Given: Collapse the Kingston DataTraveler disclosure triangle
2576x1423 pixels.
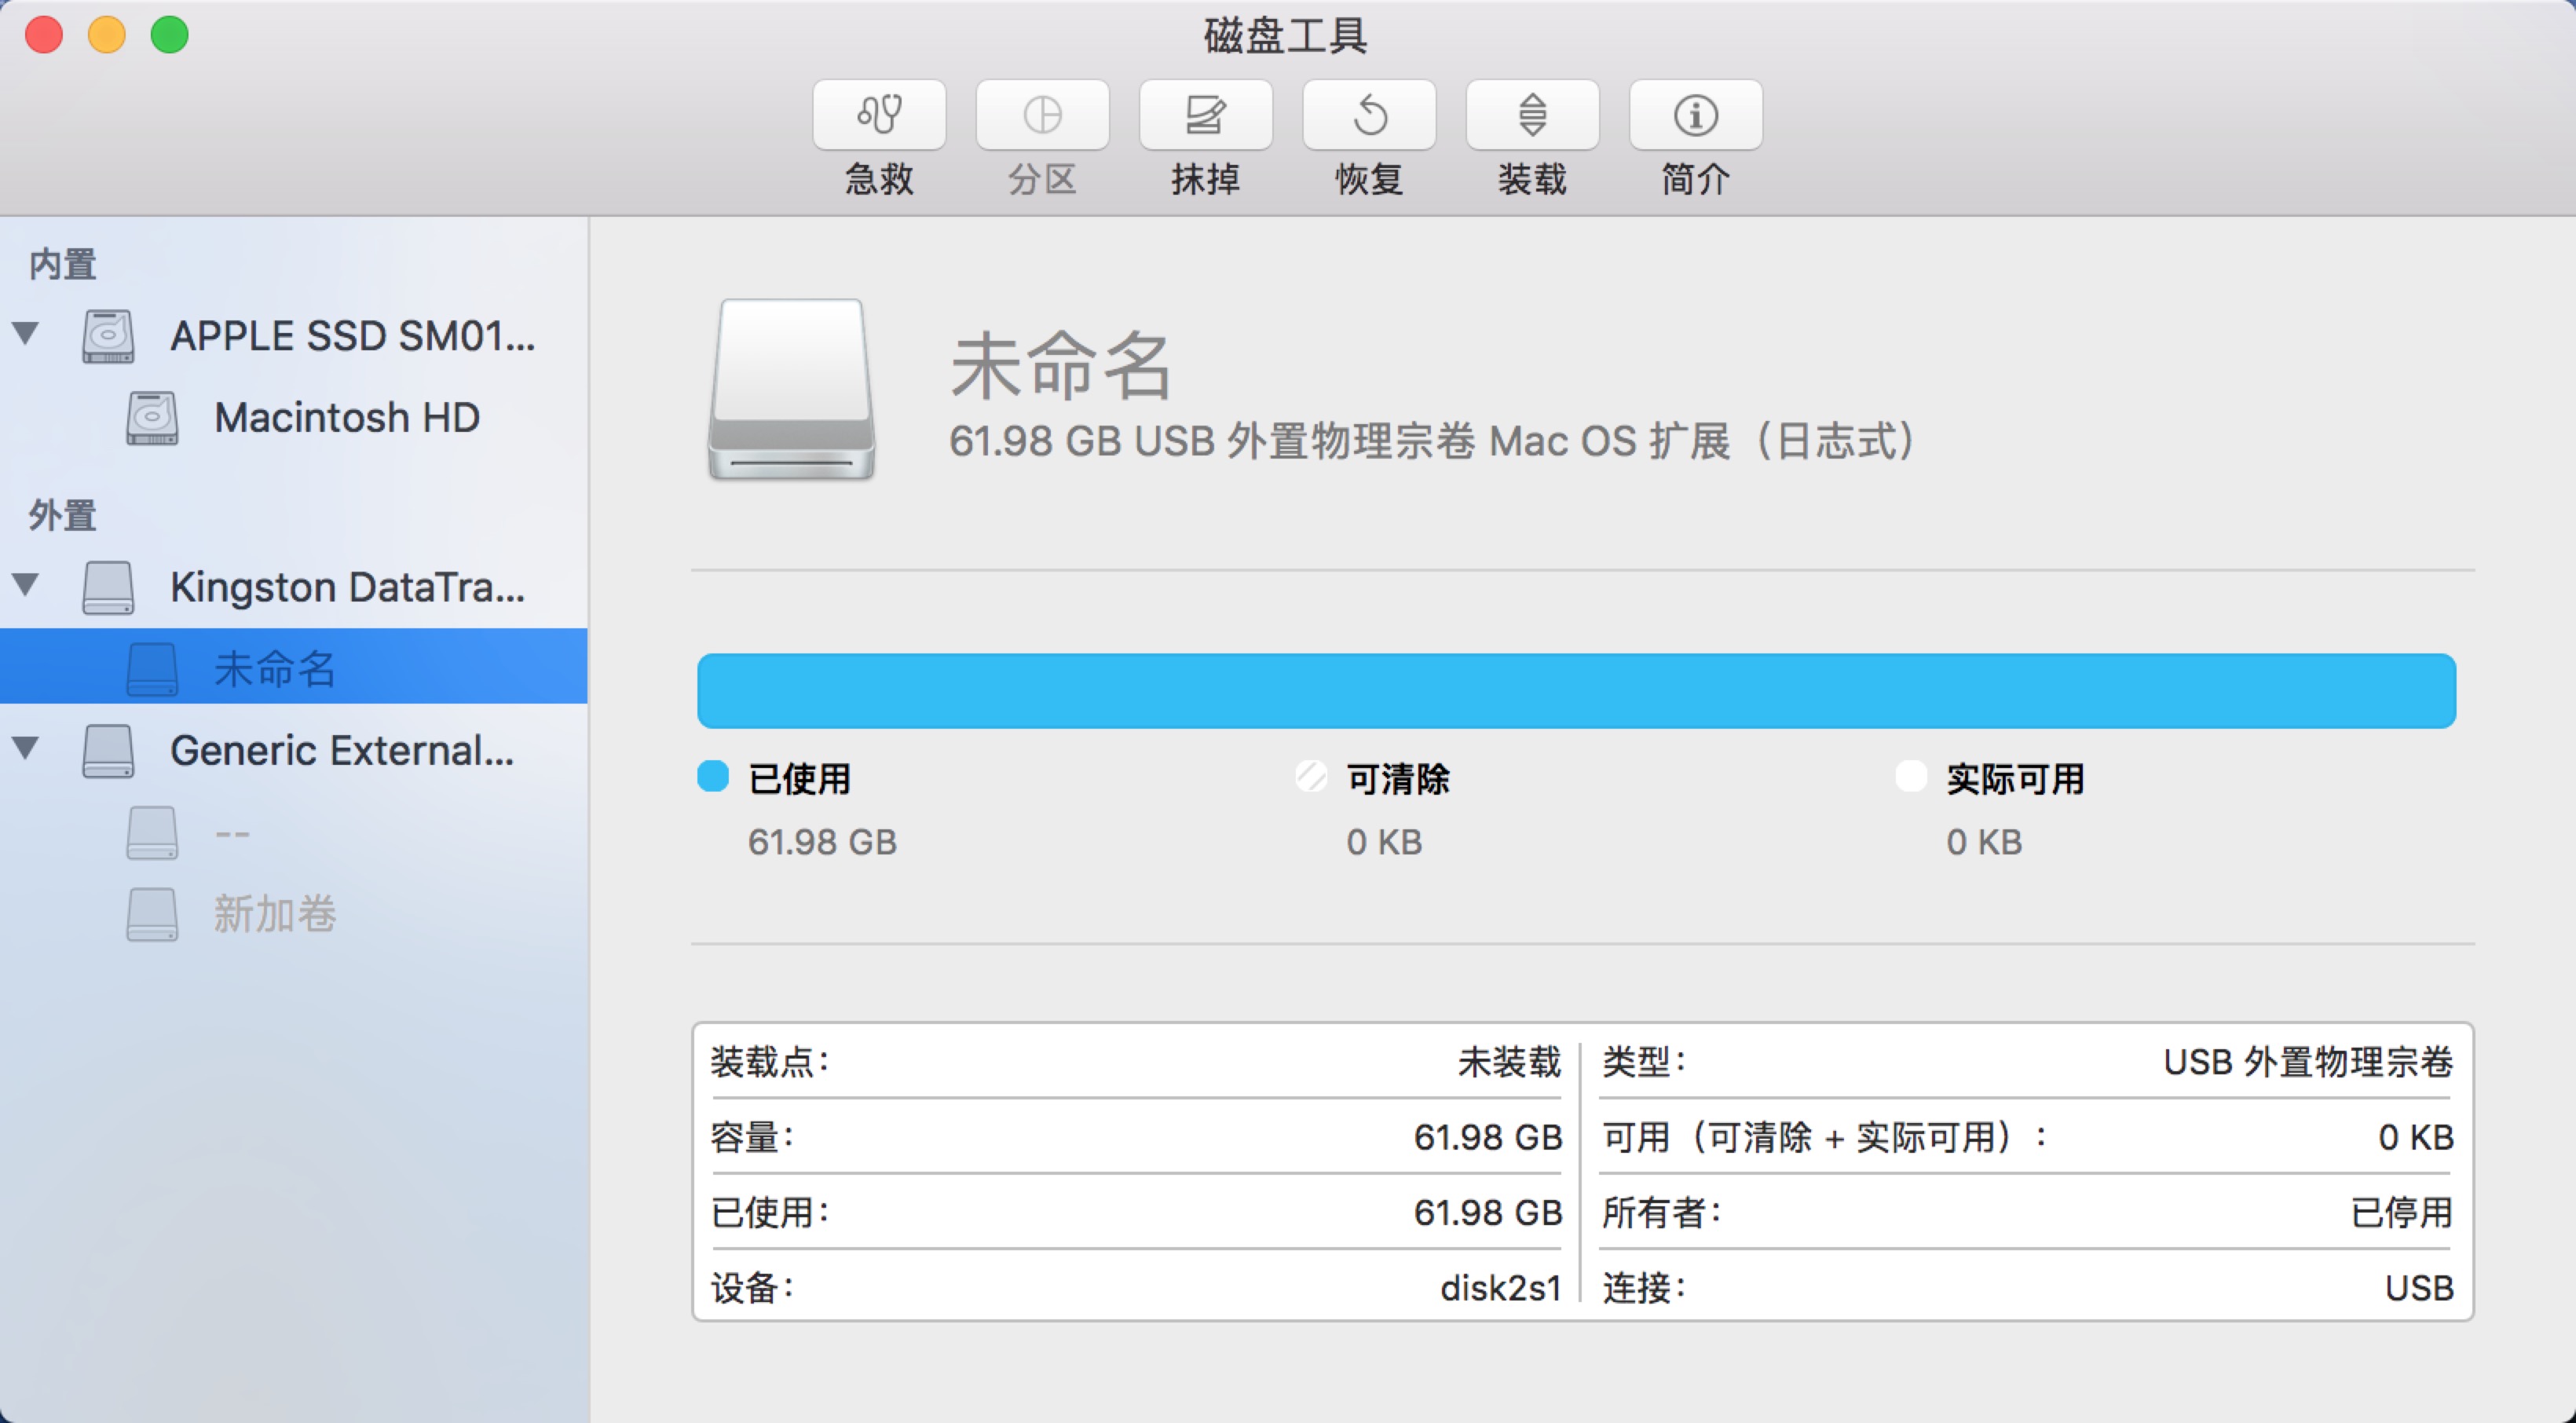Looking at the screenshot, I should click(26, 584).
